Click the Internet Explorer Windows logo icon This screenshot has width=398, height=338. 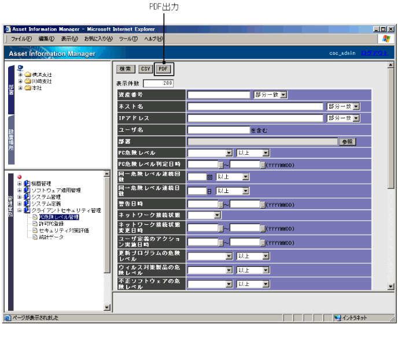pos(386,39)
